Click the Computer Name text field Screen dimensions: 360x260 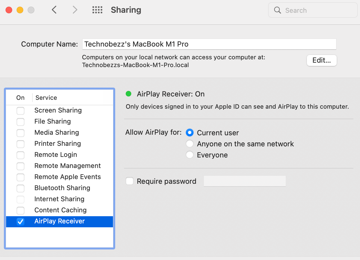point(209,44)
